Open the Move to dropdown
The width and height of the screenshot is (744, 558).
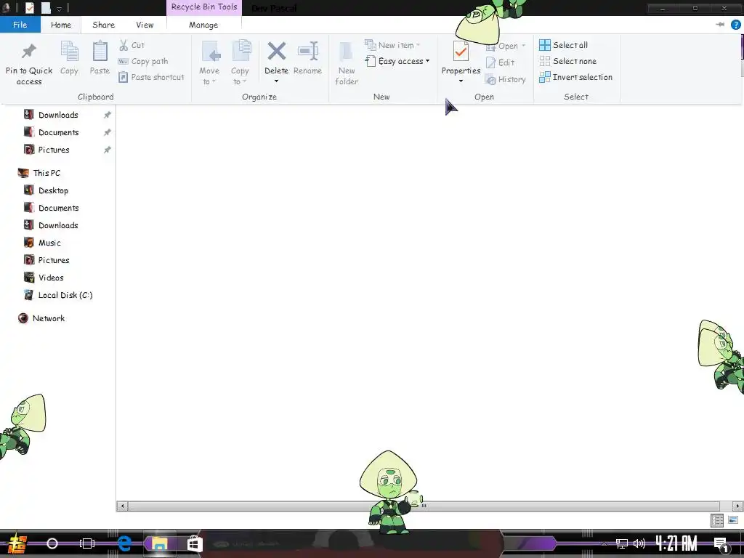tap(209, 64)
